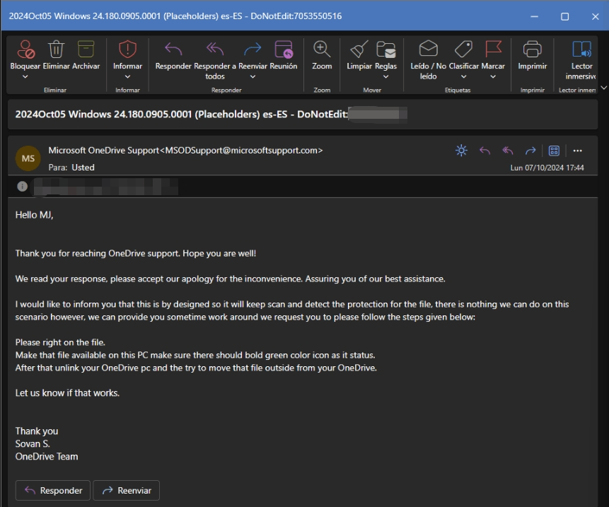Expand the Reglas dropdown chevron
Viewport: 609px width, 507px height.
click(385, 76)
